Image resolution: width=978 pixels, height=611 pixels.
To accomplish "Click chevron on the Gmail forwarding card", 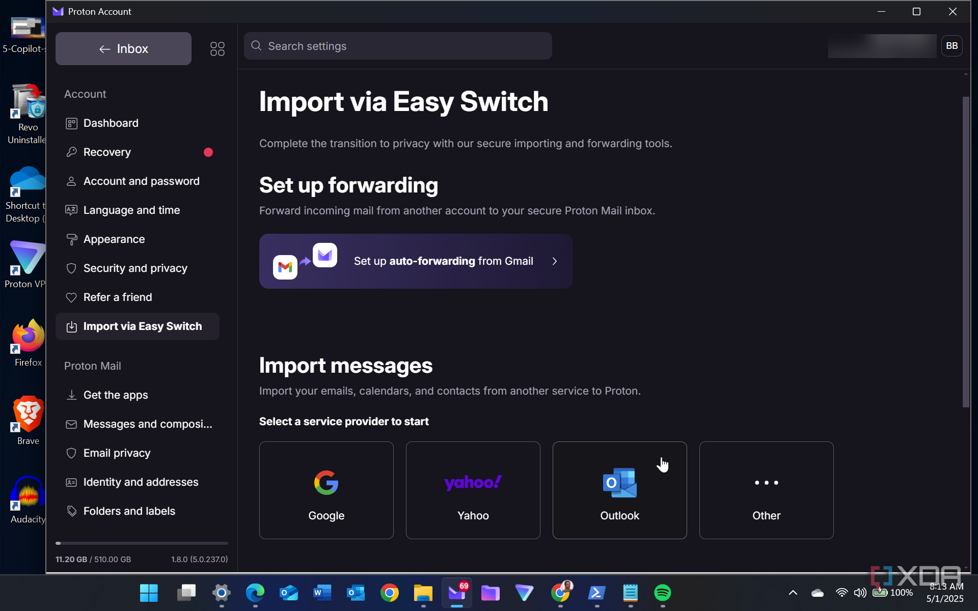I will 555,261.
